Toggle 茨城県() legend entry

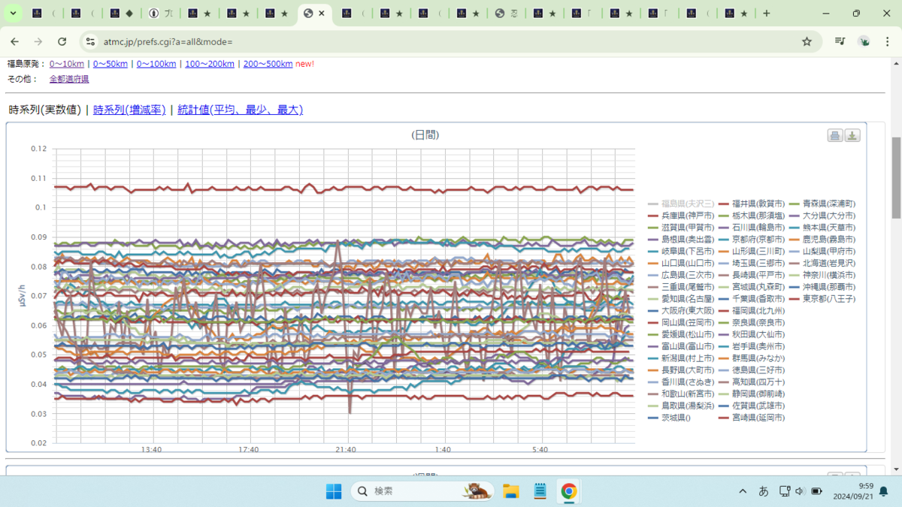pos(670,417)
